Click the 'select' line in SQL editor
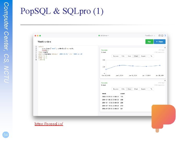The image size is (188, 141). point(41,46)
